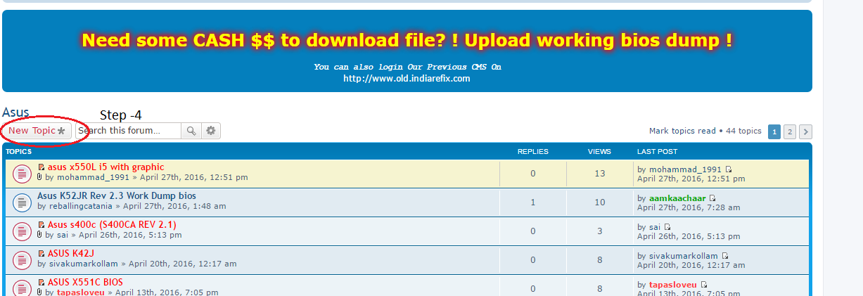Click the Need some CASH banner headline

407,40
